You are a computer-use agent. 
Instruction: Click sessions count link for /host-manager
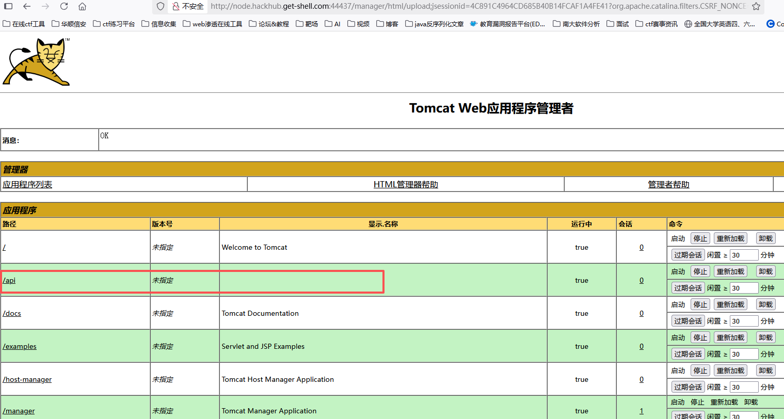642,379
